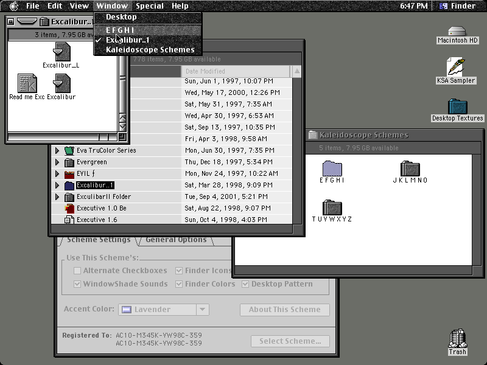This screenshot has height=365, width=487.
Task: Click the Evergreen folder icon
Action: 69,162
